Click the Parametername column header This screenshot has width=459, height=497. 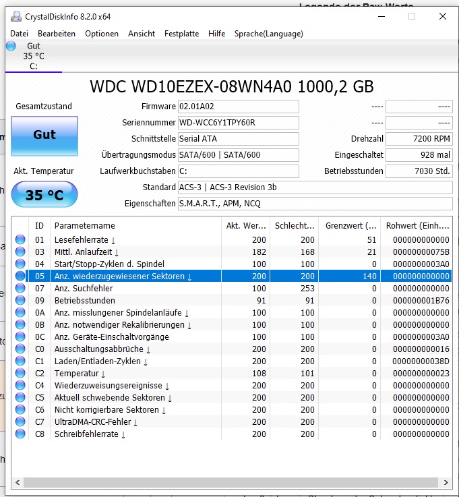coord(135,226)
